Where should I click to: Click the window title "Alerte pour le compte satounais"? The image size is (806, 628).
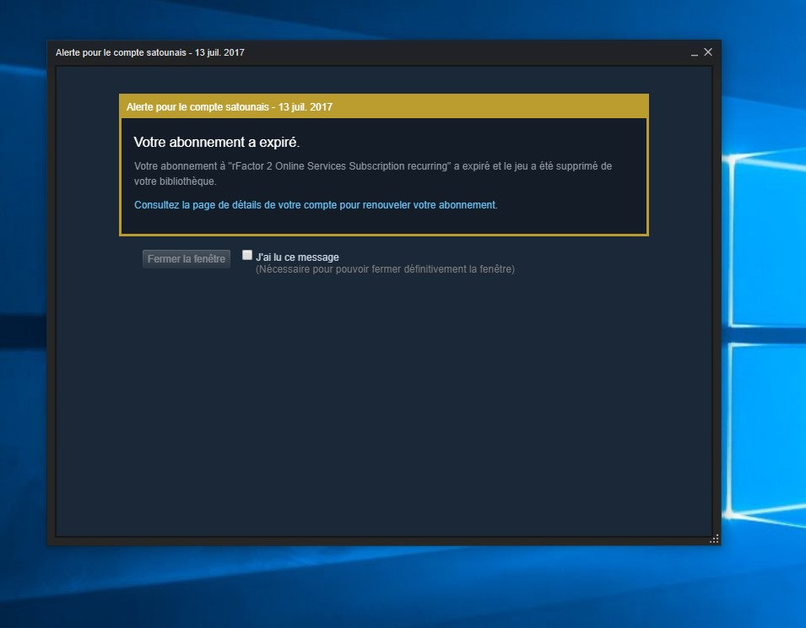tap(121, 52)
